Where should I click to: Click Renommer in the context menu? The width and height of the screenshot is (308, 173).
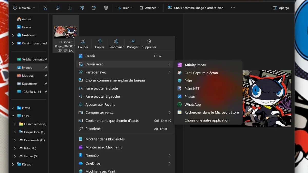[116, 44]
